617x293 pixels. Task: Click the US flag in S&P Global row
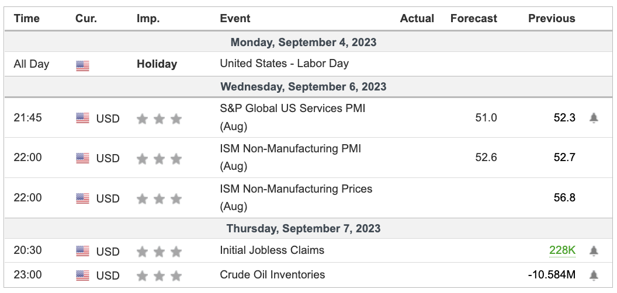[82, 118]
